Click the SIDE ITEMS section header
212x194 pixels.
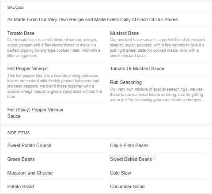point(19,133)
